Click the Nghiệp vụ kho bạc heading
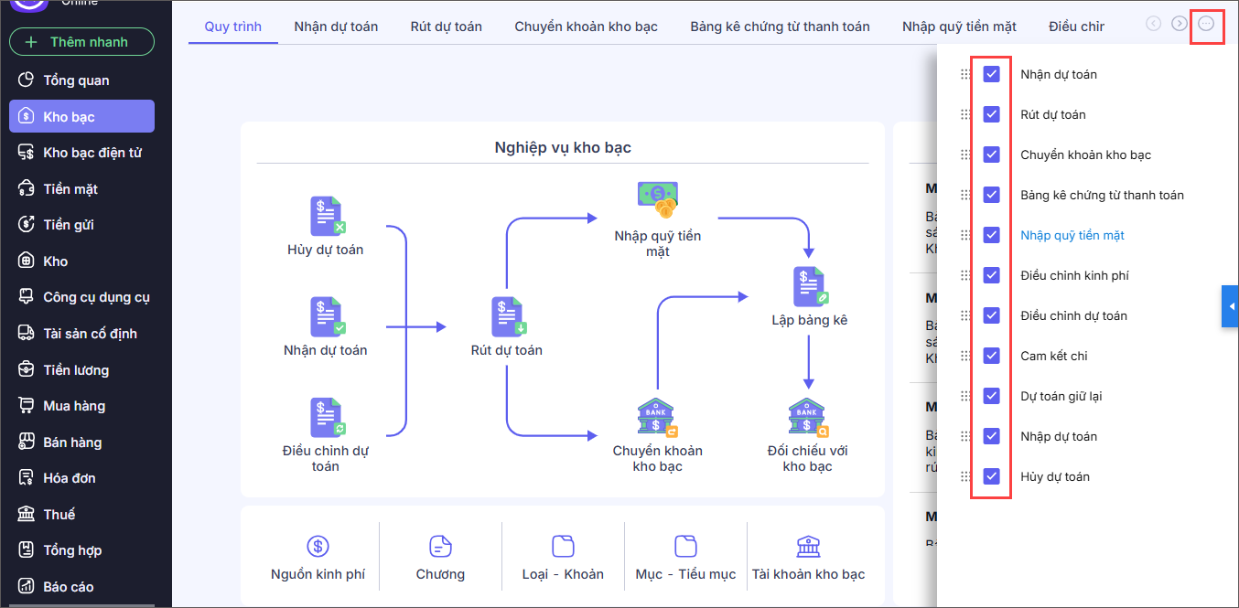The height and width of the screenshot is (608, 1239). pos(563,147)
